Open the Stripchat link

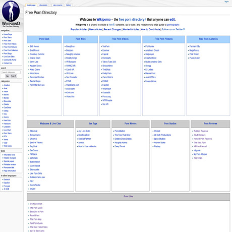(x=34, y=131)
